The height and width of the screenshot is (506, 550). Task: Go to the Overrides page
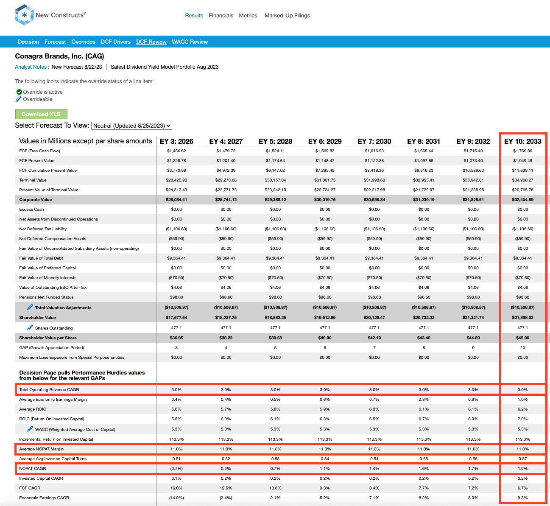click(83, 42)
